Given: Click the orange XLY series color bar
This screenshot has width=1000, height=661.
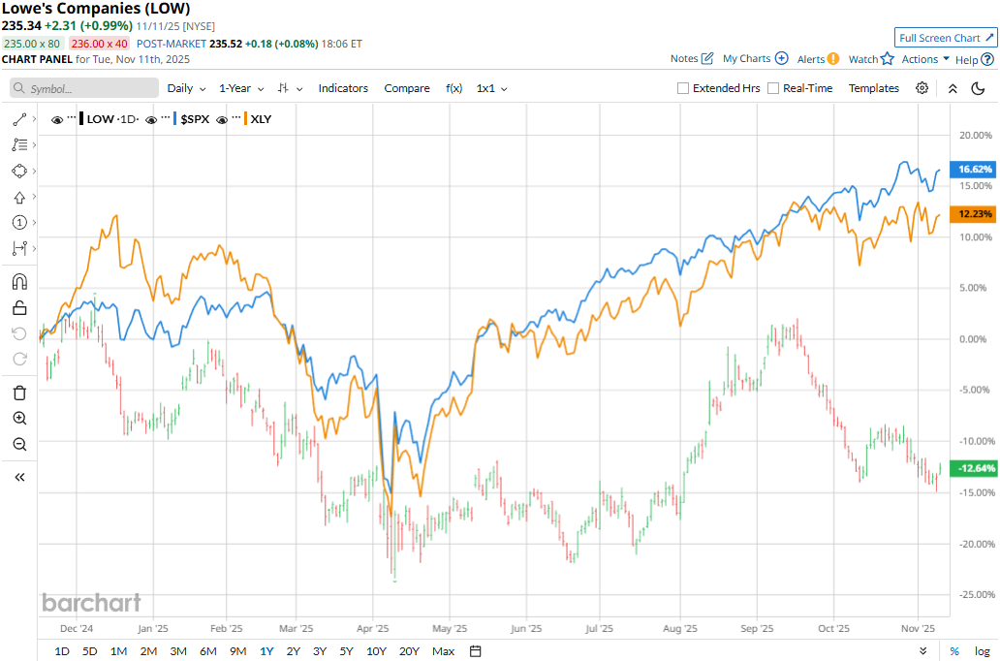Looking at the screenshot, I should point(245,118).
